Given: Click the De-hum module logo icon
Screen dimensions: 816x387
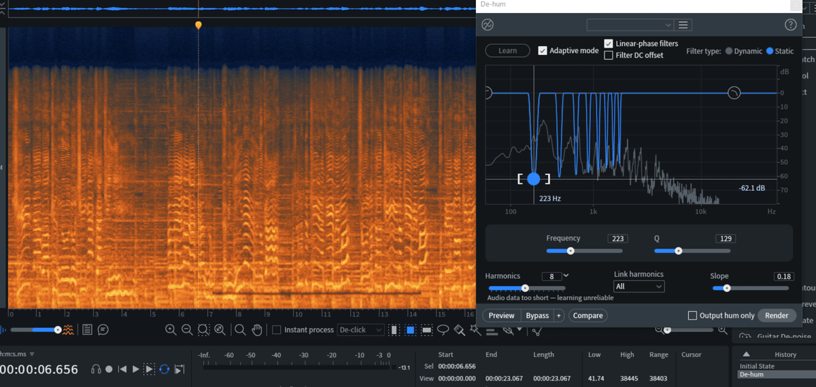Looking at the screenshot, I should pos(488,25).
